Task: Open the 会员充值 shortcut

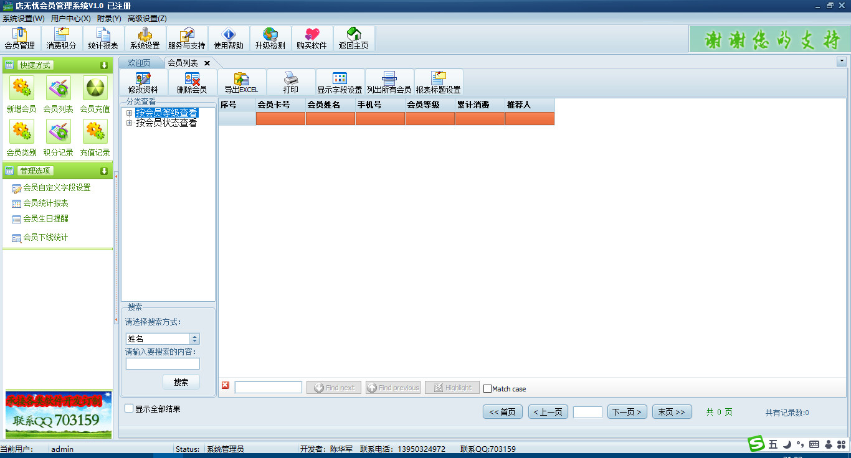Action: click(x=95, y=89)
